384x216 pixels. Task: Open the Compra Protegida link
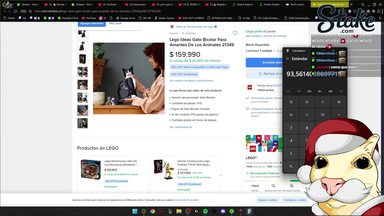tap(262, 109)
